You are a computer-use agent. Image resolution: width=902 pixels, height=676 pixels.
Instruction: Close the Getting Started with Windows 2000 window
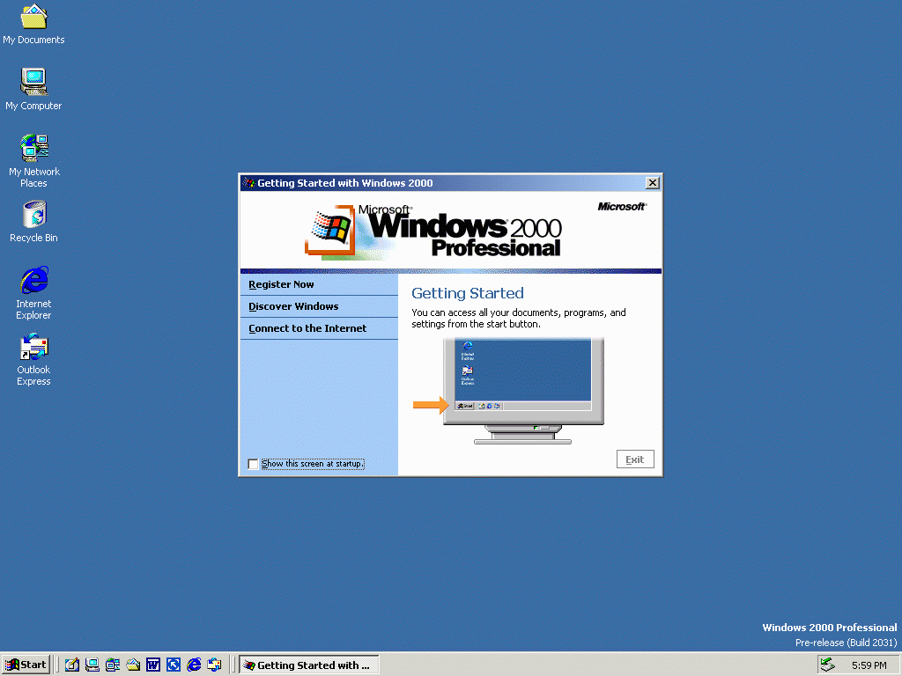(x=652, y=183)
